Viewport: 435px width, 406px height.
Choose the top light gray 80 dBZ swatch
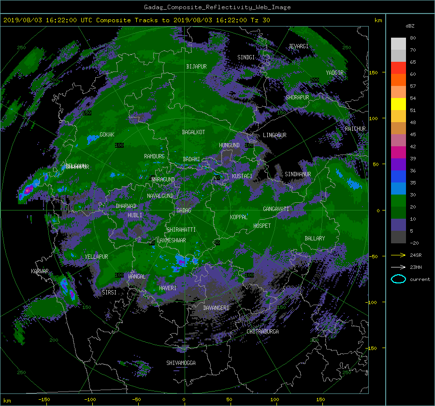[398, 43]
